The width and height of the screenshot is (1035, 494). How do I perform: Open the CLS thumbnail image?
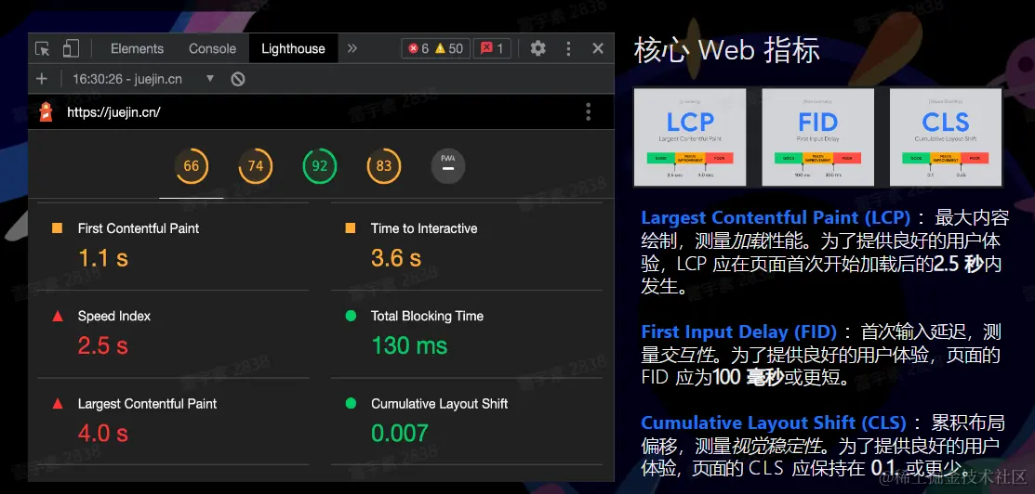click(946, 137)
